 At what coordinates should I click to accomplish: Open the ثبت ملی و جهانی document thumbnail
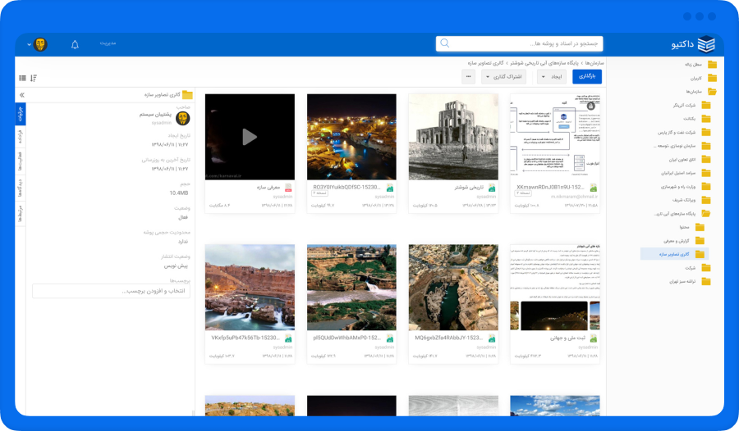coord(555,288)
